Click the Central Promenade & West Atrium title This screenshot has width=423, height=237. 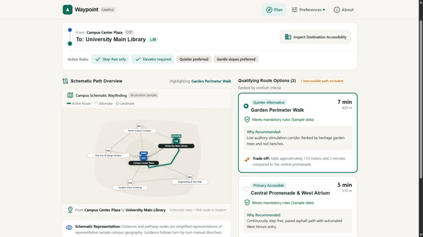point(290,193)
